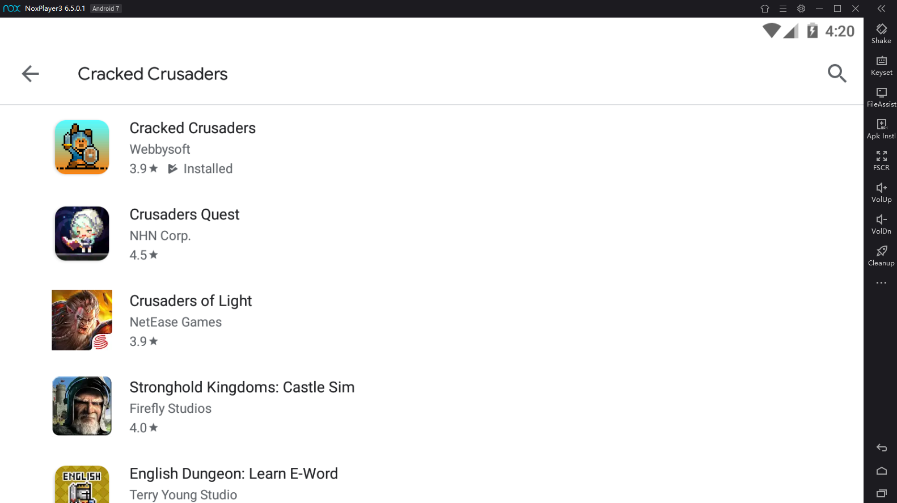897x503 pixels.
Task: Increase volume with VolUp
Action: [881, 193]
